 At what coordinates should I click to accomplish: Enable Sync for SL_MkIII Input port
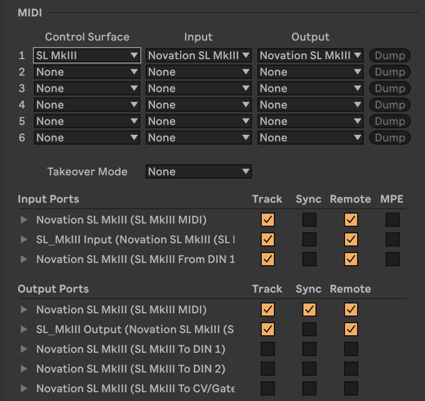point(309,239)
